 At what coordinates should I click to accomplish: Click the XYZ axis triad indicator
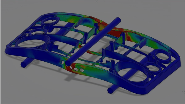tap(183, 91)
